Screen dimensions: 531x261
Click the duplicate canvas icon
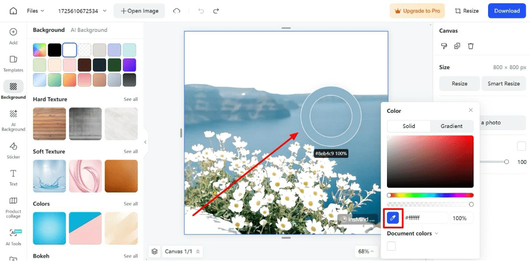[457, 46]
